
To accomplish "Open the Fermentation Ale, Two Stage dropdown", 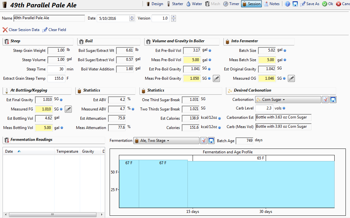I will tap(166, 141).
